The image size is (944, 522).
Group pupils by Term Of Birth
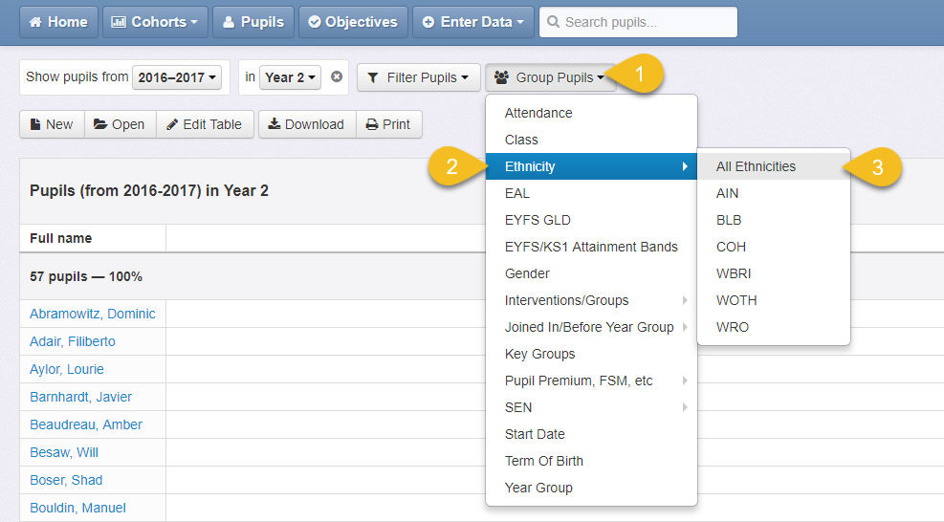pyautogui.click(x=591, y=461)
